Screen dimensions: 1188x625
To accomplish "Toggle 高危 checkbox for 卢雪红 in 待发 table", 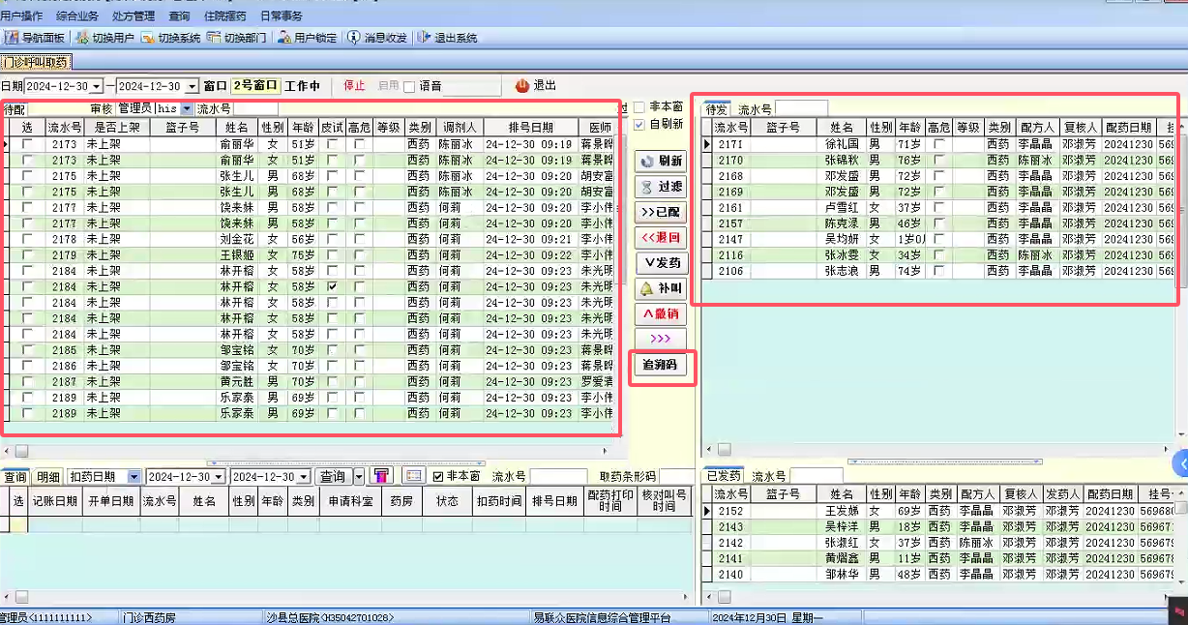I will 938,207.
